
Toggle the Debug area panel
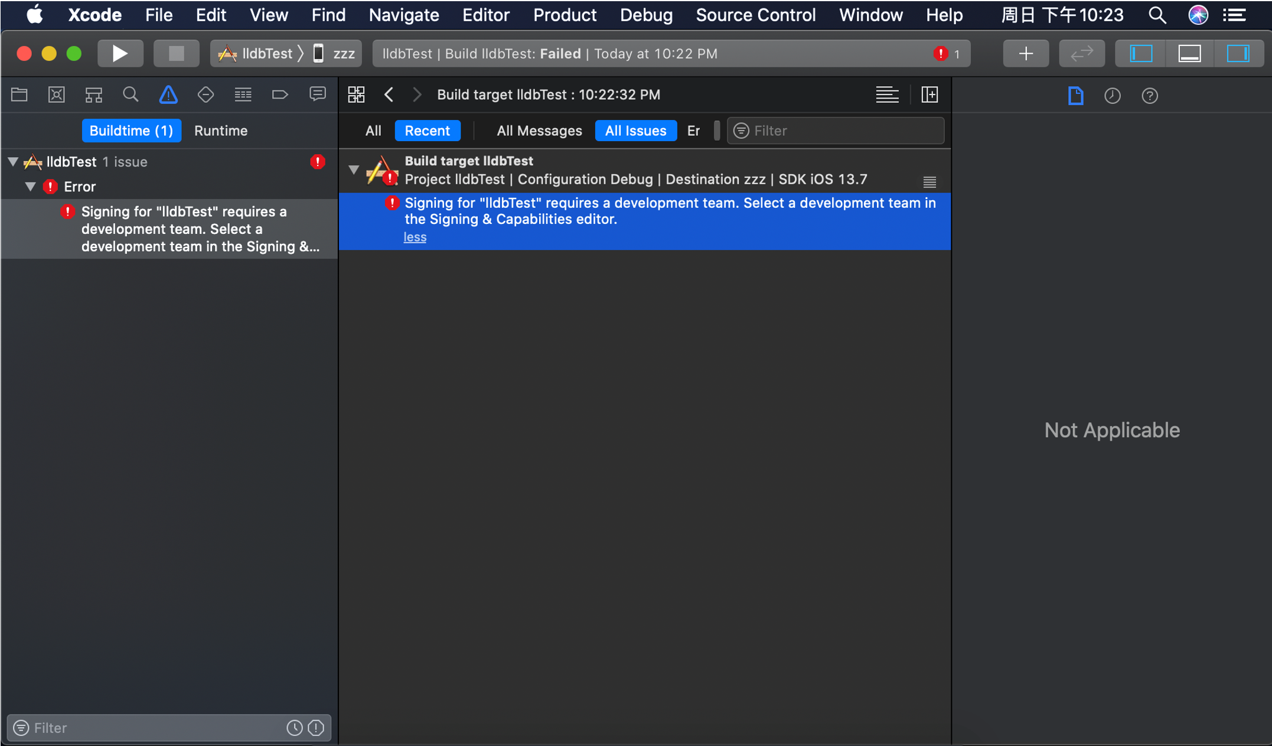pyautogui.click(x=1189, y=54)
